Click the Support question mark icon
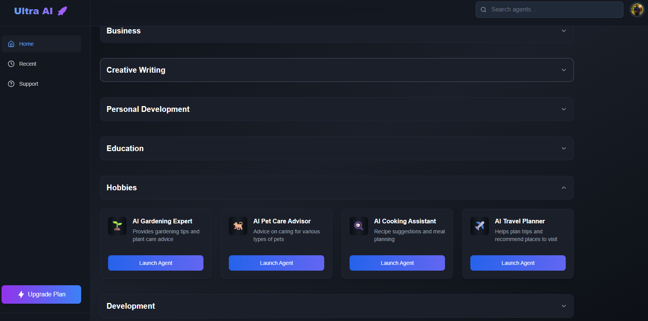 pos(11,84)
